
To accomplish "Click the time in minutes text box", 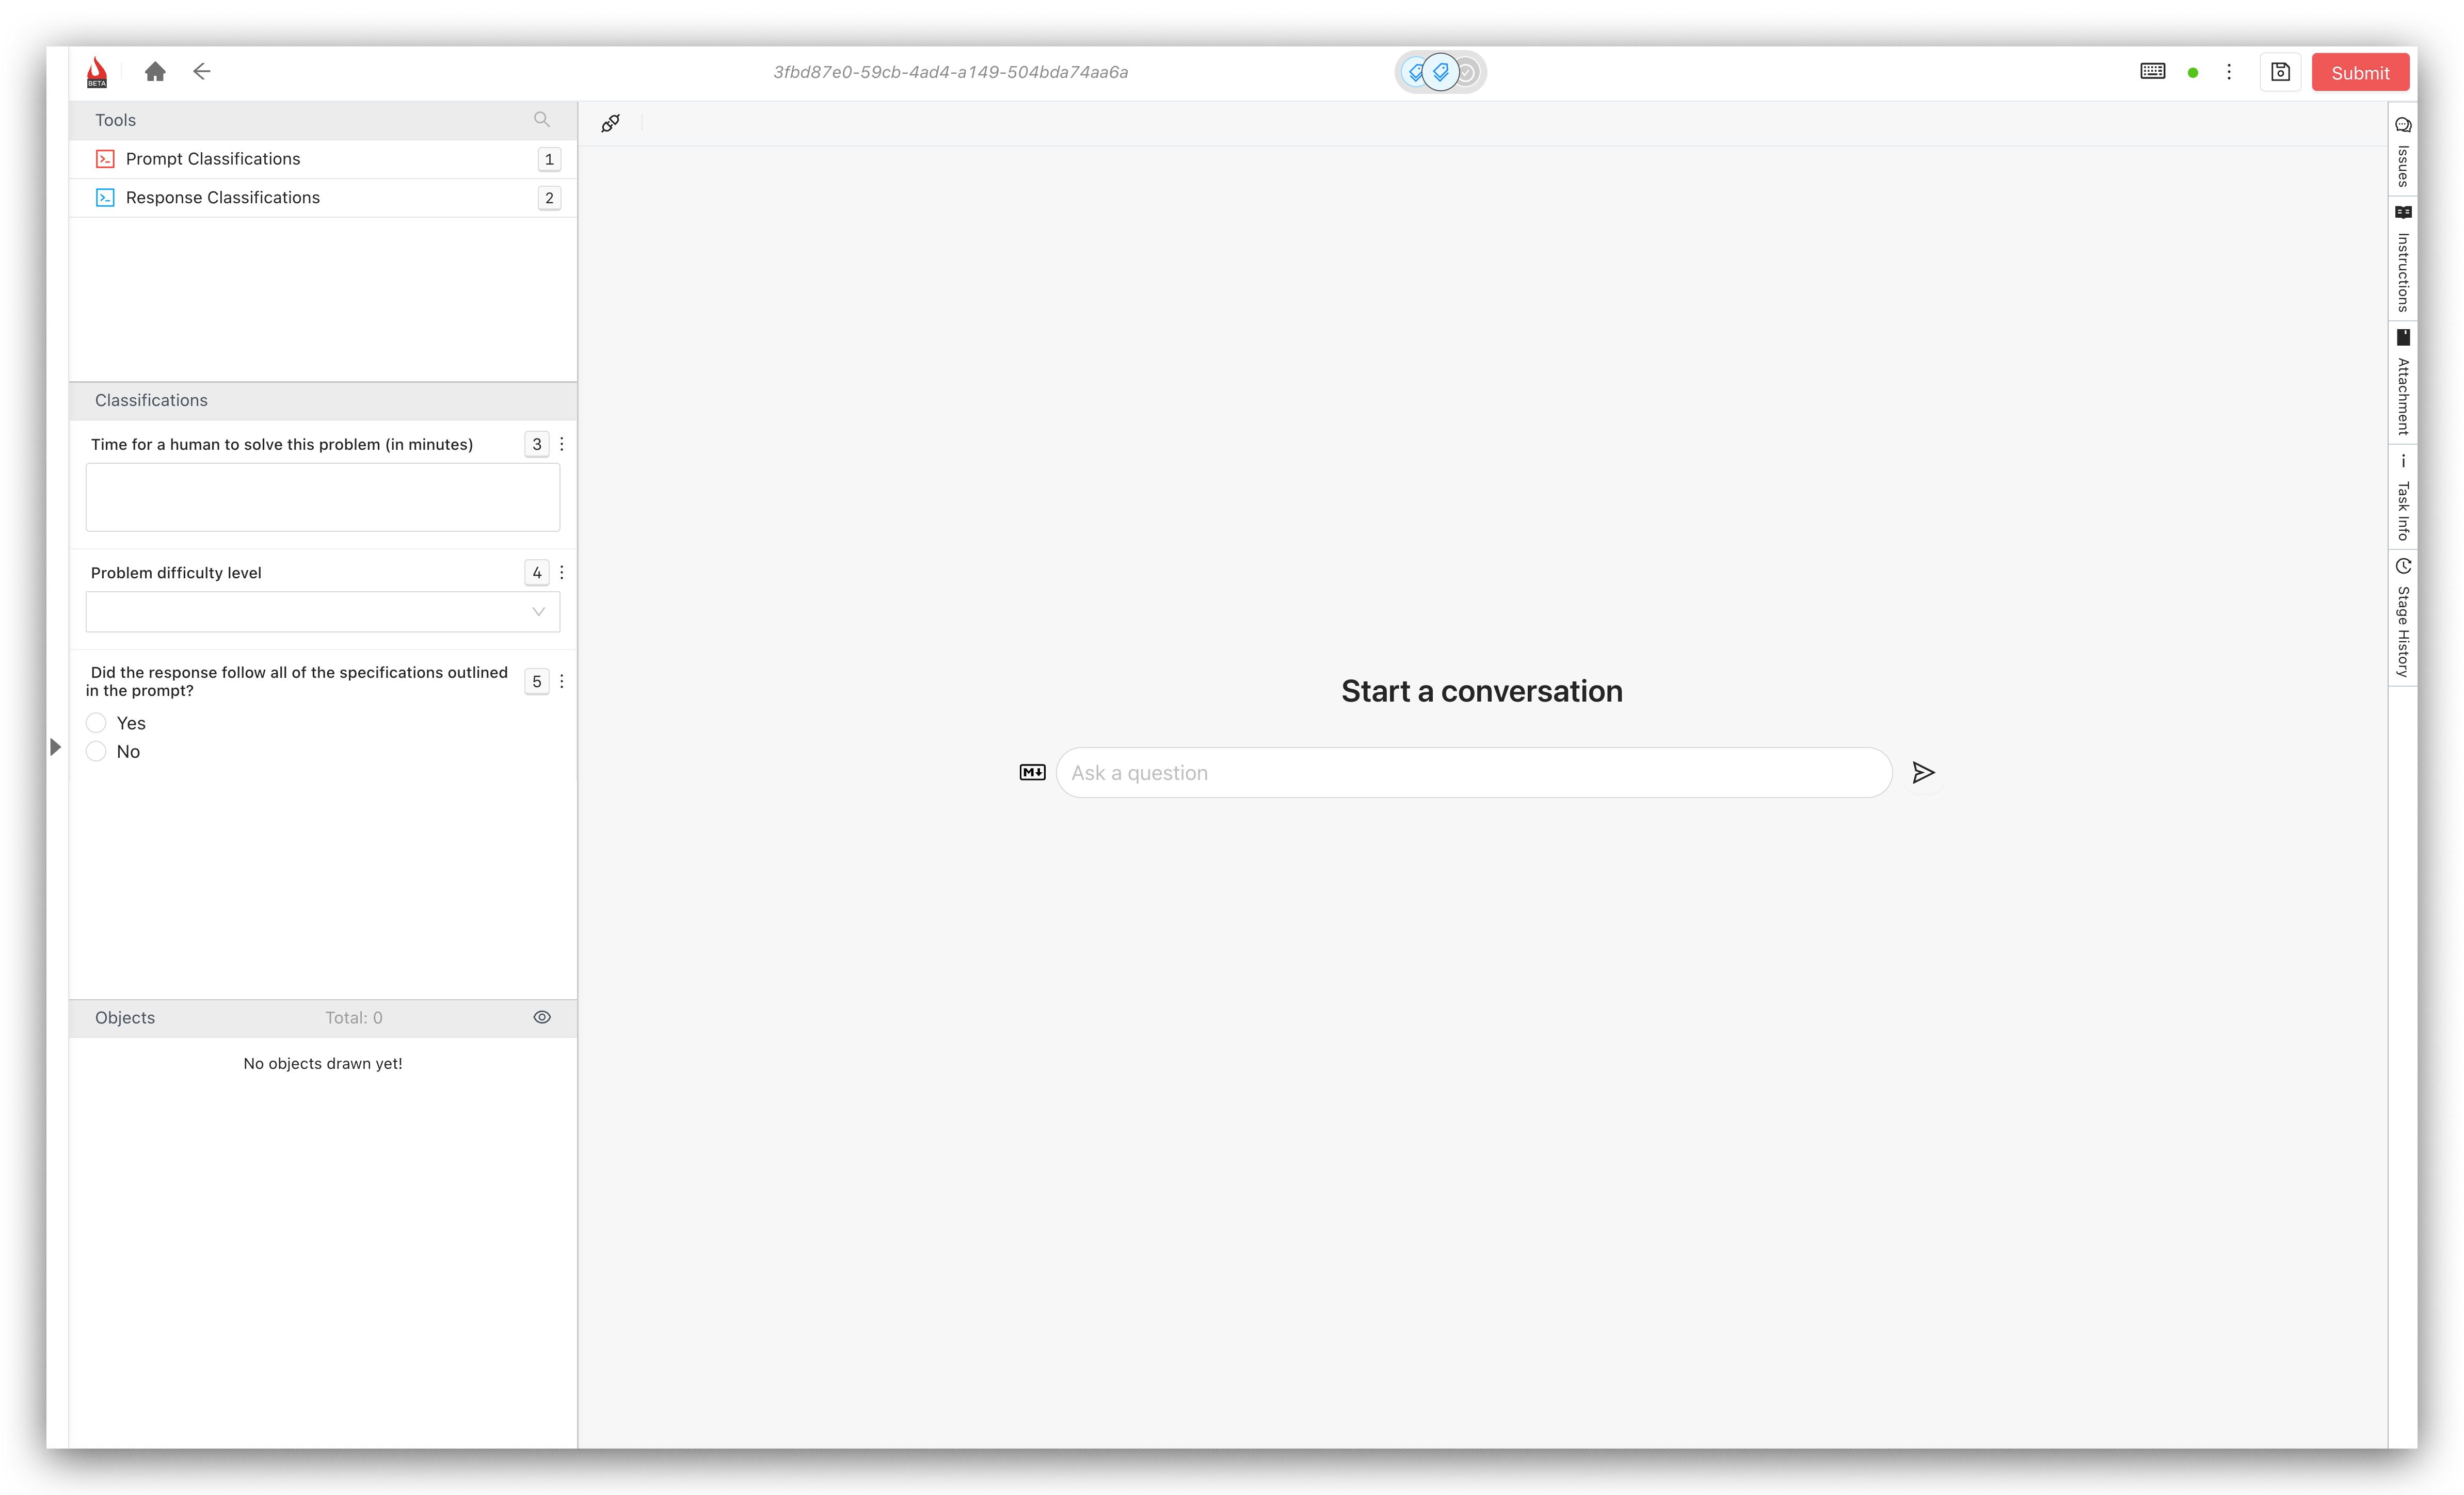I will click(323, 497).
